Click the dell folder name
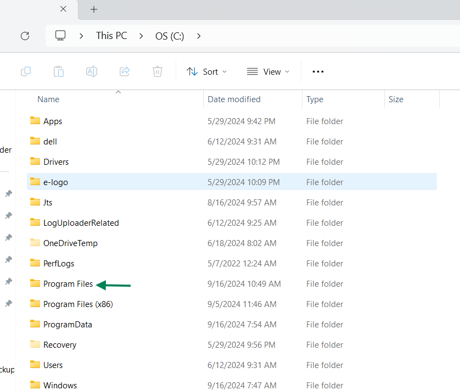The width and height of the screenshot is (460, 390). click(50, 142)
